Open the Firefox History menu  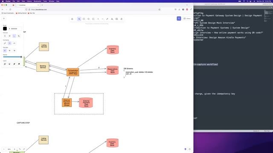29,1
